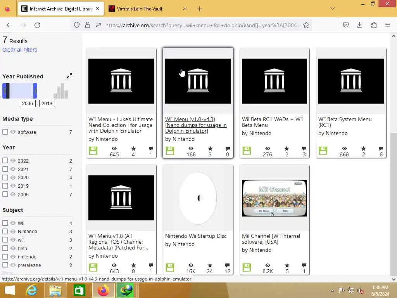Click favorites star on Wii Beta System Menu card

point(363,149)
